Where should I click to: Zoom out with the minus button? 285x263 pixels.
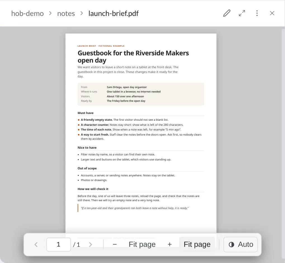[x=115, y=245]
